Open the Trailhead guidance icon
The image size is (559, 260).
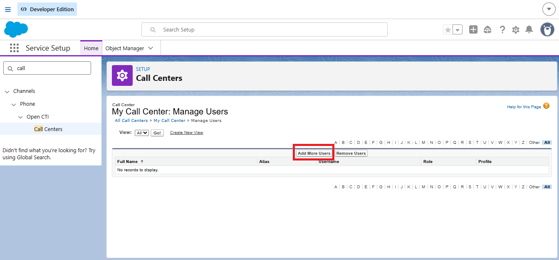(x=487, y=29)
